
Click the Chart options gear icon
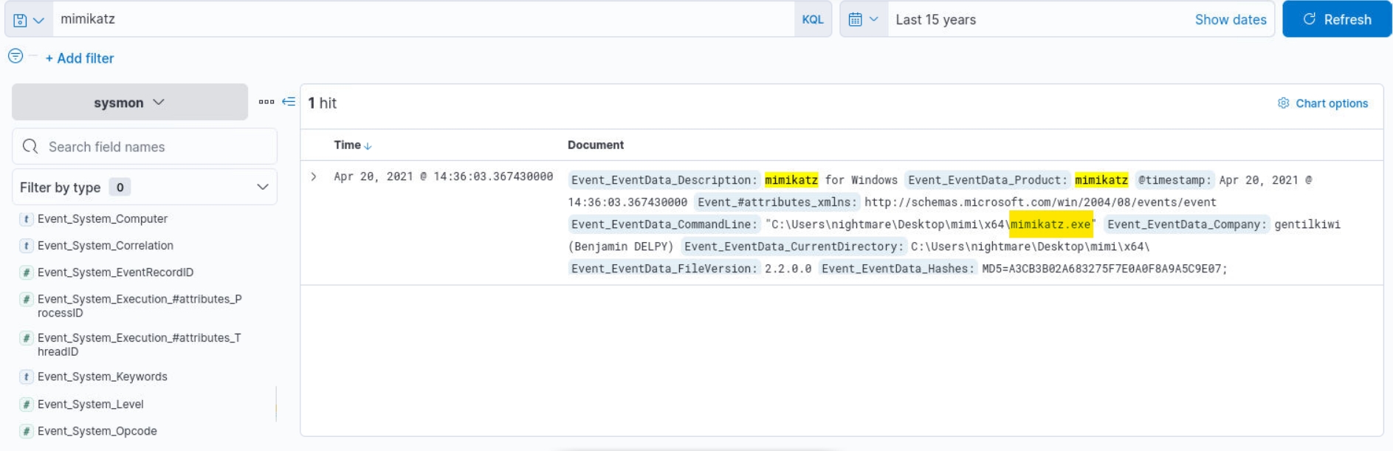click(1283, 103)
